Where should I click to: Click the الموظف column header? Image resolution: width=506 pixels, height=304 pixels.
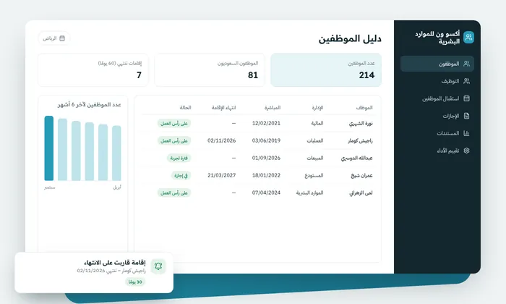(364, 108)
